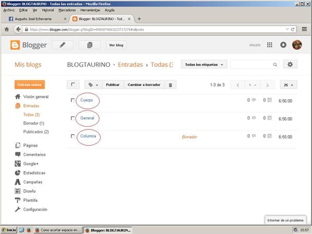Check the Columna post checkbox

point(73,136)
